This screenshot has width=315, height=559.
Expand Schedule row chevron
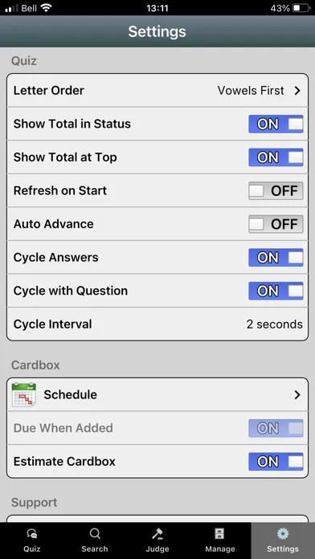pos(297,395)
